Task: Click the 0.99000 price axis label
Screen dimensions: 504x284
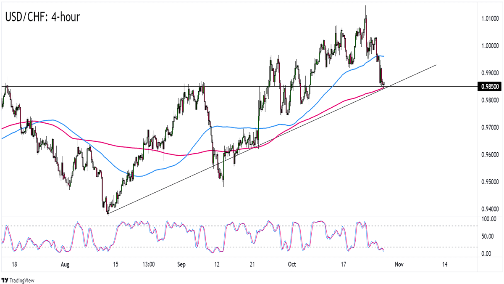Action: 489,73
